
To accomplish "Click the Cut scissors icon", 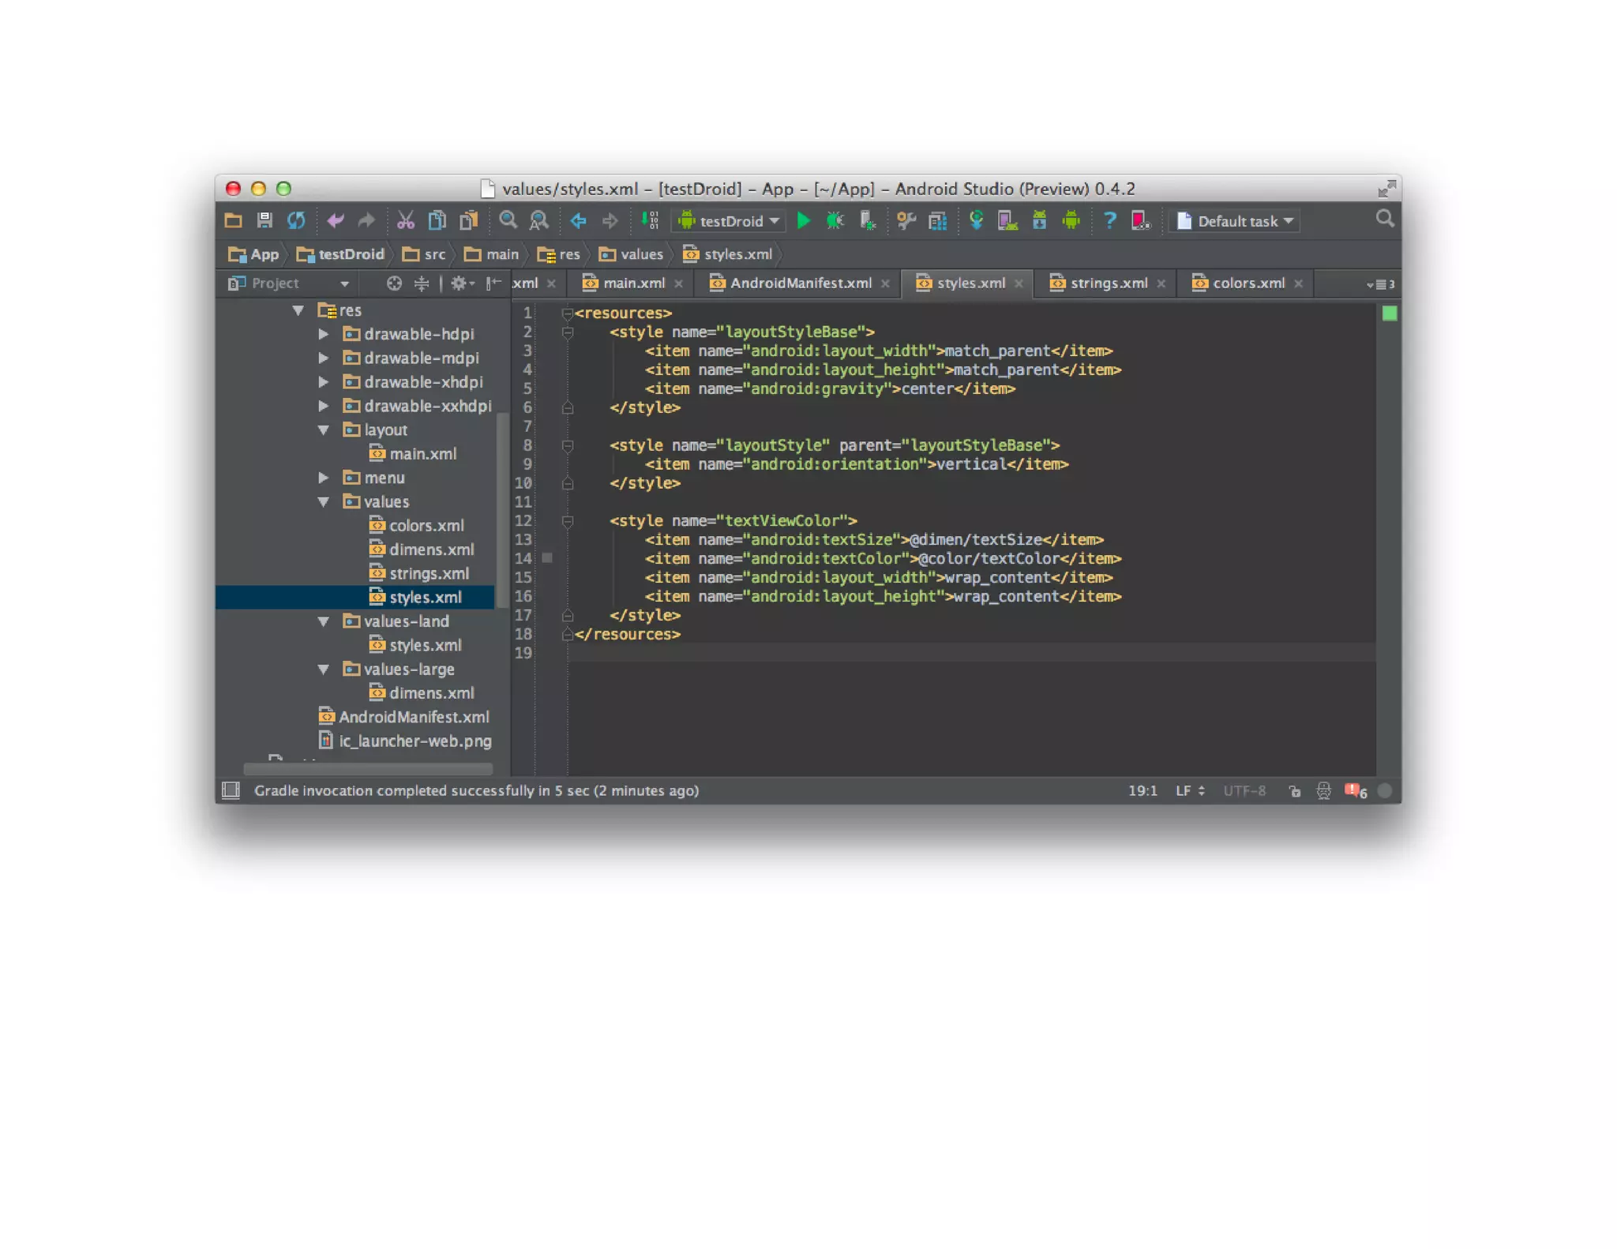I will [x=405, y=221].
